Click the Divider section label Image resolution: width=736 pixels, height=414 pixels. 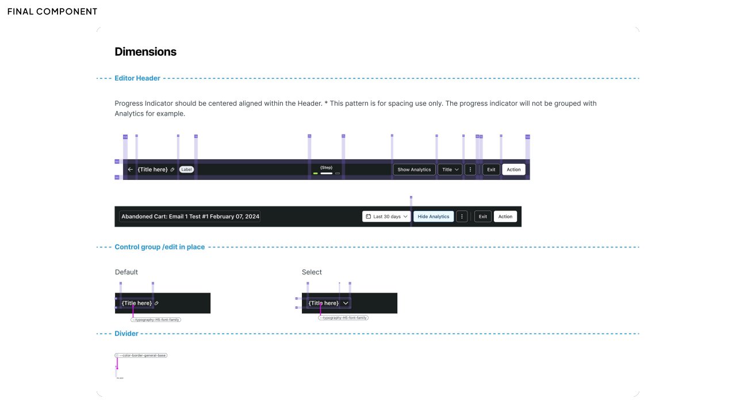click(126, 333)
